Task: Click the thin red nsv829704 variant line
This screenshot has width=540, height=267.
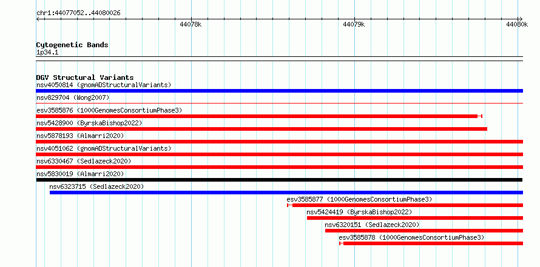Action: pyautogui.click(x=279, y=103)
